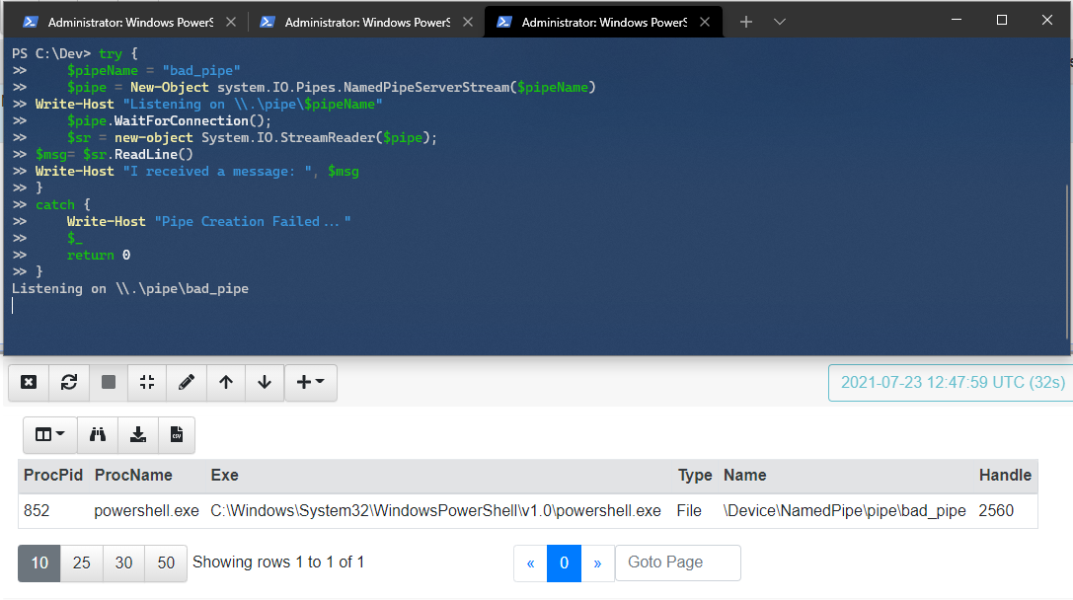The height and width of the screenshot is (600, 1073).
Task: Stop the cell with the square stop icon
Action: coord(109,382)
